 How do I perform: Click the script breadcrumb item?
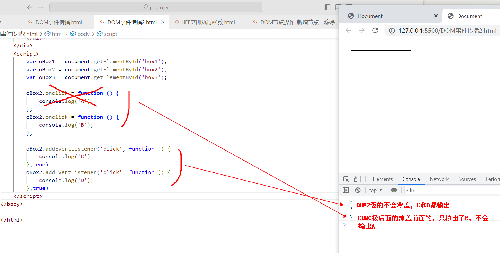(x=107, y=34)
